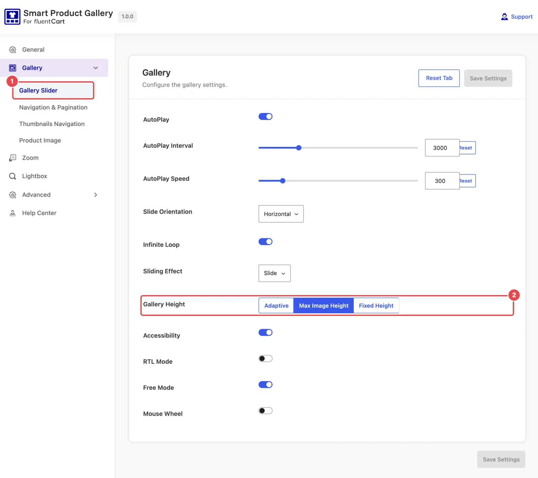Click the 1.0.0 version badge
Image resolution: width=538 pixels, height=478 pixels.
127,16
